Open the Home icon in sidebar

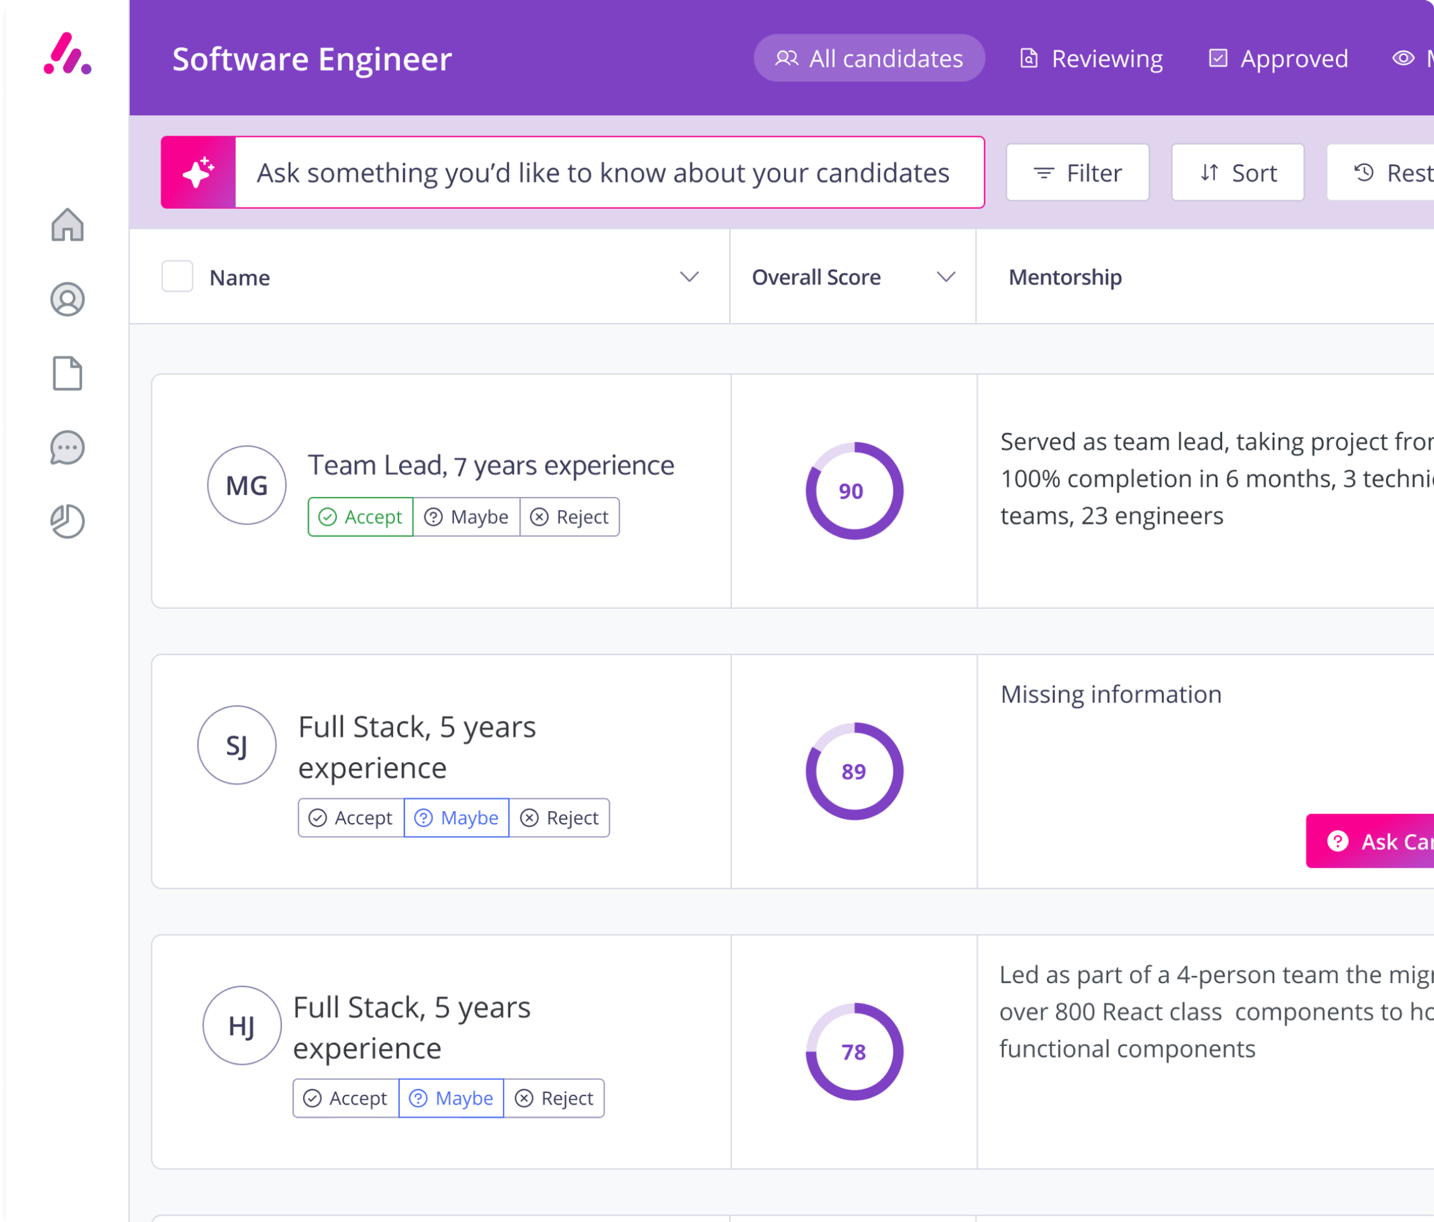(x=67, y=225)
